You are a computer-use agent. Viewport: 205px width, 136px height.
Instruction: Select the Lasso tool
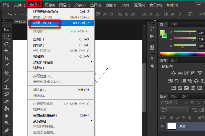tap(6, 44)
